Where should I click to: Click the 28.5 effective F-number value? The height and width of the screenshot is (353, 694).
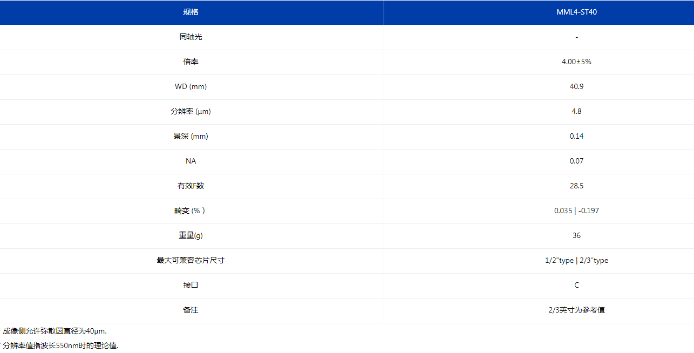[x=576, y=186]
